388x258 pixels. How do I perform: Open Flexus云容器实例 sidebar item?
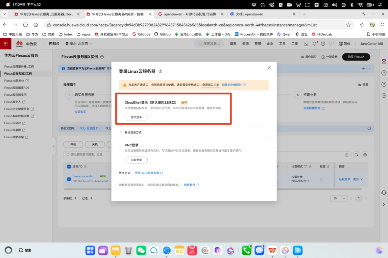pyautogui.click(x=15, y=95)
